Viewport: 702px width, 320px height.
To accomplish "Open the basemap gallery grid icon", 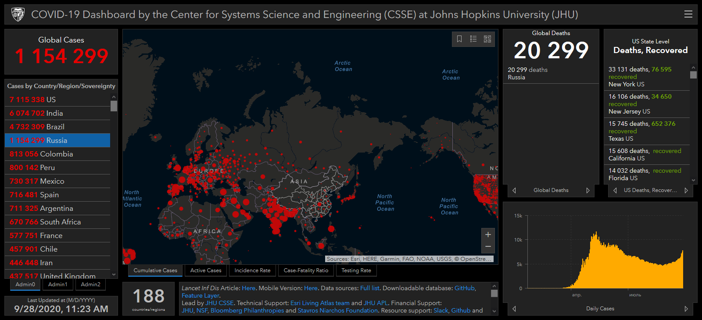I will [487, 39].
